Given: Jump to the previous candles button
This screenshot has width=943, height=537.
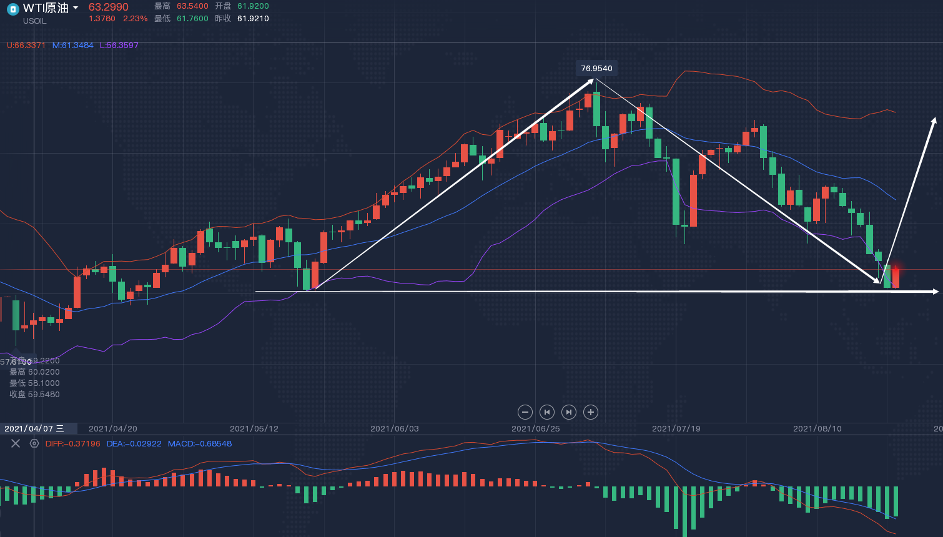Looking at the screenshot, I should pyautogui.click(x=547, y=412).
